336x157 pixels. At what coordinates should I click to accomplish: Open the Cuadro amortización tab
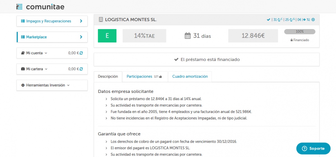point(190,76)
